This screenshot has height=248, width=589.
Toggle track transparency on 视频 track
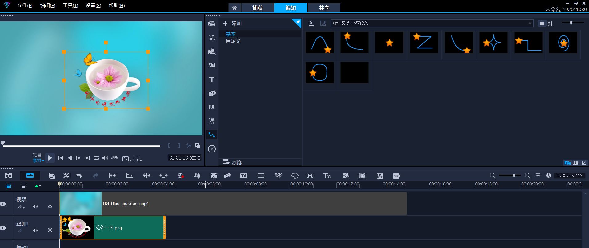tap(50, 206)
